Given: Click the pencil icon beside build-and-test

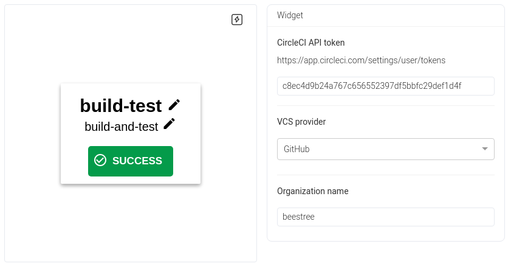Looking at the screenshot, I should (x=170, y=124).
